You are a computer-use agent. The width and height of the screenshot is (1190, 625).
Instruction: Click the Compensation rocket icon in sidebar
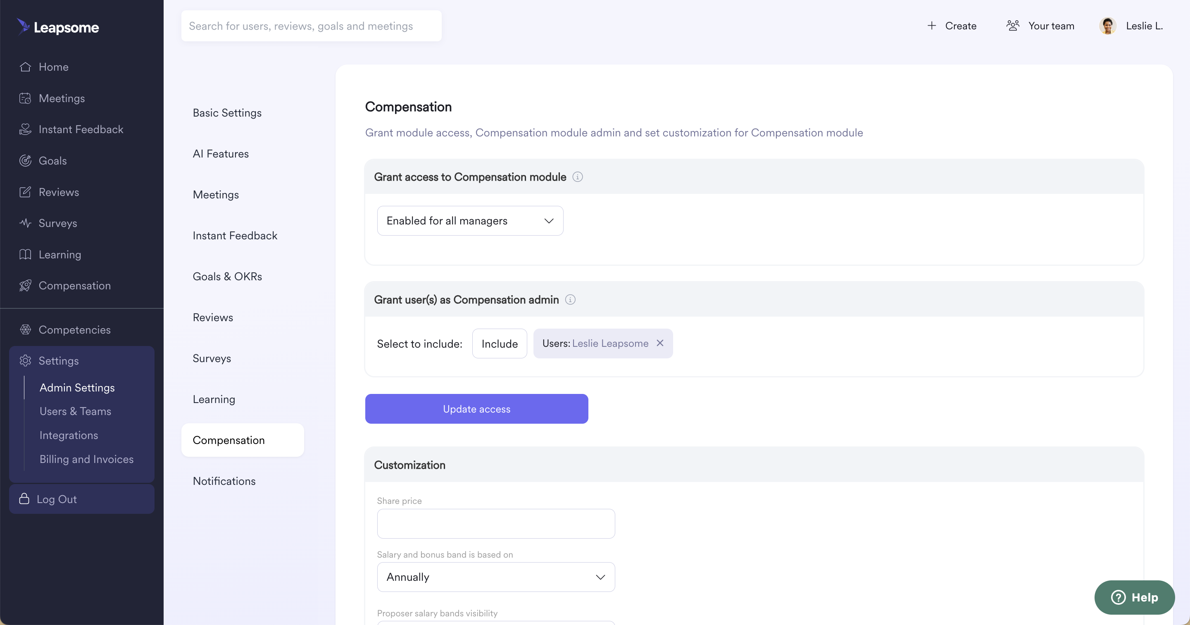(x=25, y=286)
